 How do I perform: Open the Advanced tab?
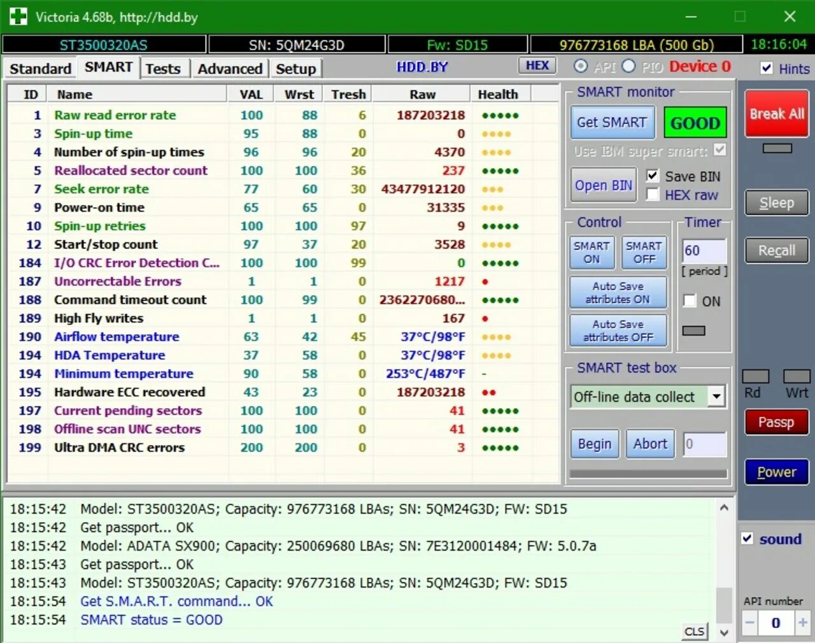[230, 68]
